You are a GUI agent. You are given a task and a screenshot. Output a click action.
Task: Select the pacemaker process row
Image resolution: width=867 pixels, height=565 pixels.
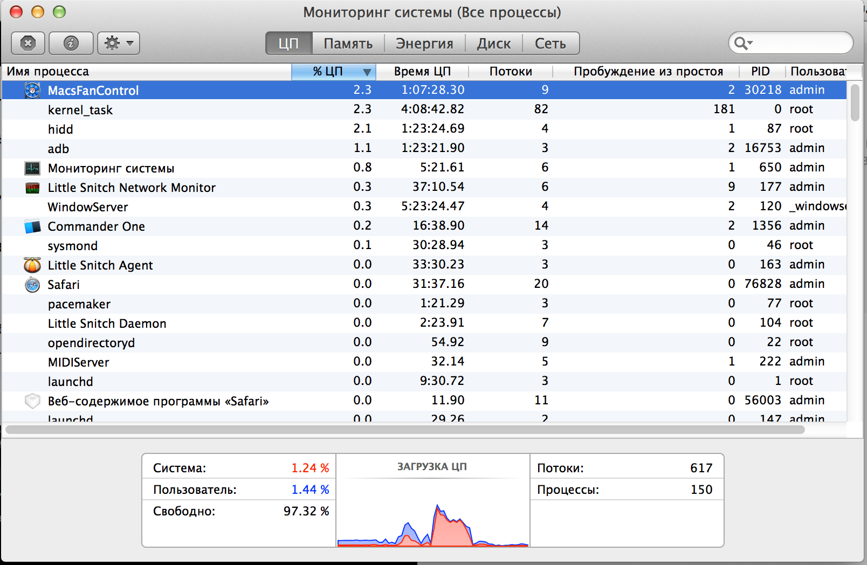pyautogui.click(x=424, y=304)
